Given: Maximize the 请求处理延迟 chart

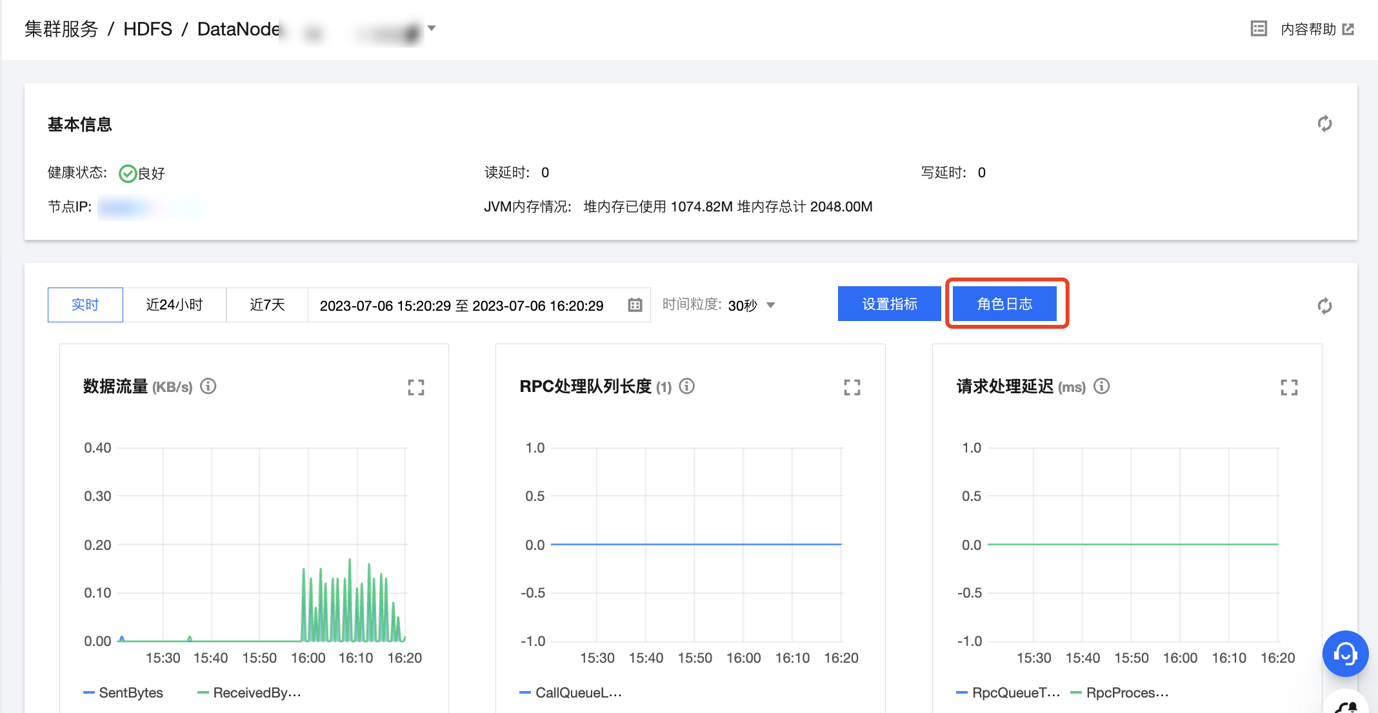Looking at the screenshot, I should click(1289, 387).
